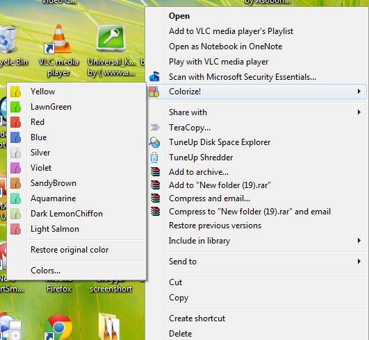
Task: Click the WinRAR icon beside Add to archive
Action: (x=156, y=172)
